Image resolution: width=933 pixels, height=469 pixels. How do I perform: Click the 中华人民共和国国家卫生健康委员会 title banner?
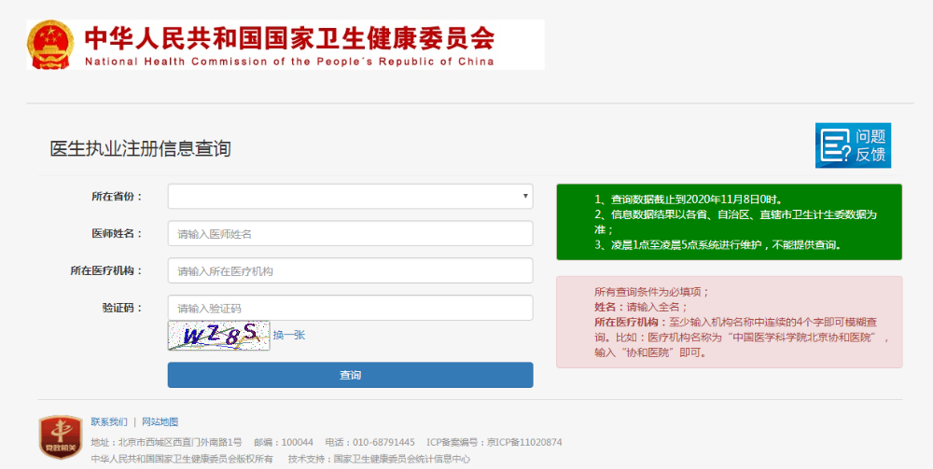(289, 44)
